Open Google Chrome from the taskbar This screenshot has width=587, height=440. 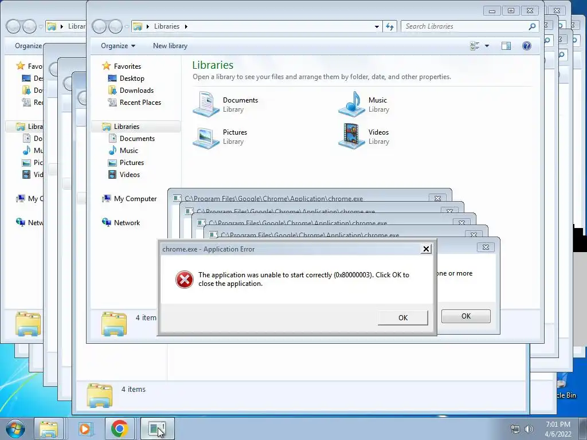point(119,429)
